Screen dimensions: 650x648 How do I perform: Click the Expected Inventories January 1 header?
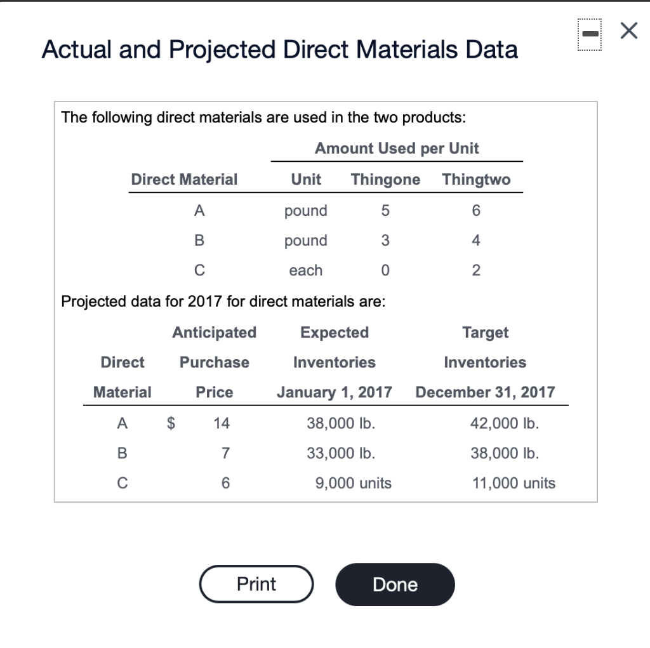pyautogui.click(x=335, y=362)
